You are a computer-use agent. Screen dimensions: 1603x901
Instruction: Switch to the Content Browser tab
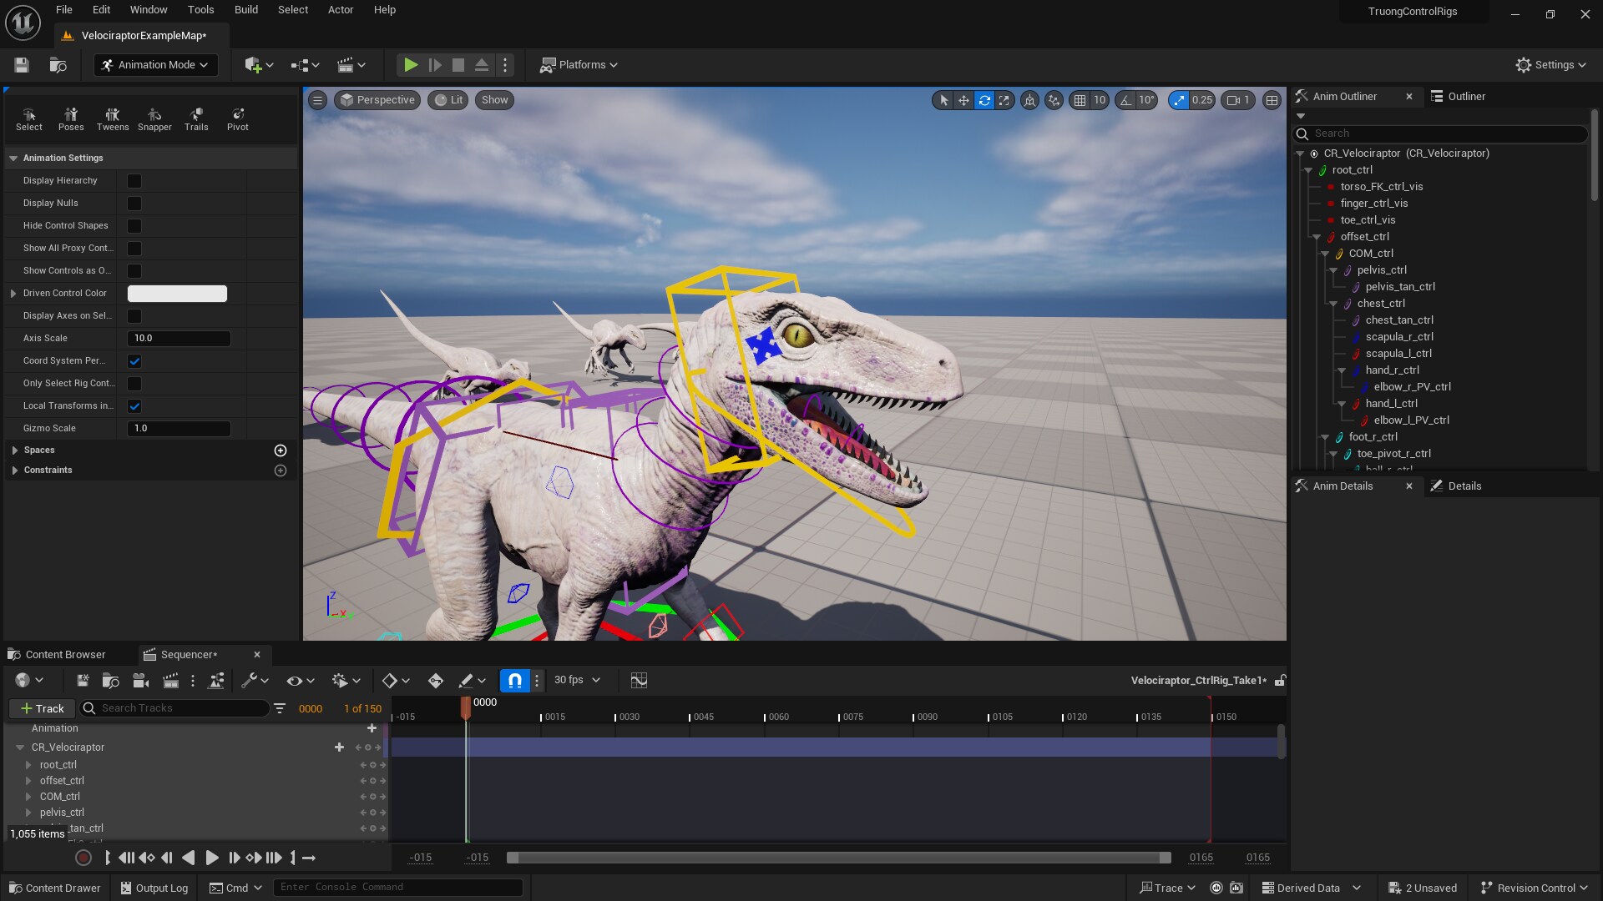click(65, 654)
